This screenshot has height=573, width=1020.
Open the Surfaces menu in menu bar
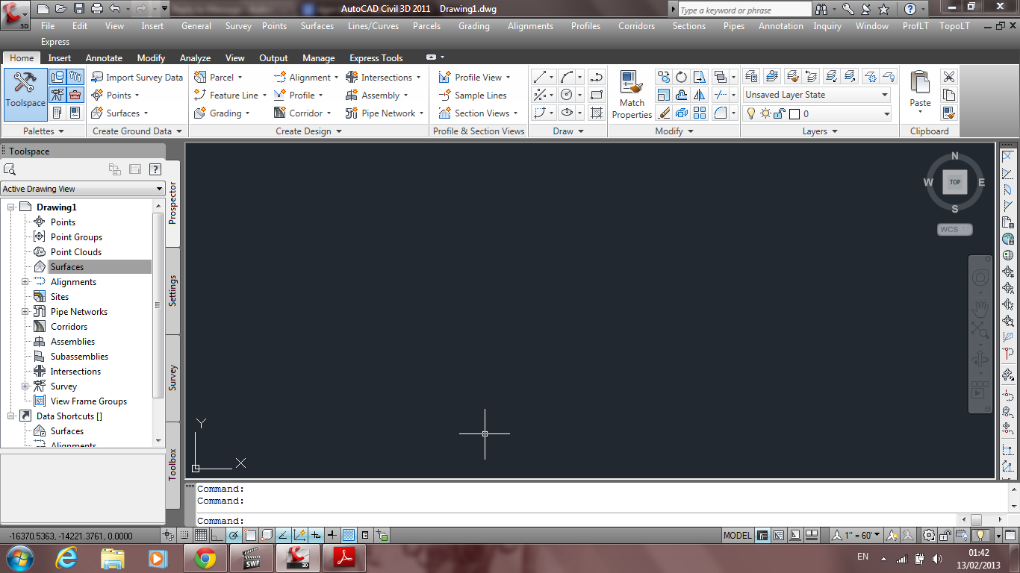point(317,25)
